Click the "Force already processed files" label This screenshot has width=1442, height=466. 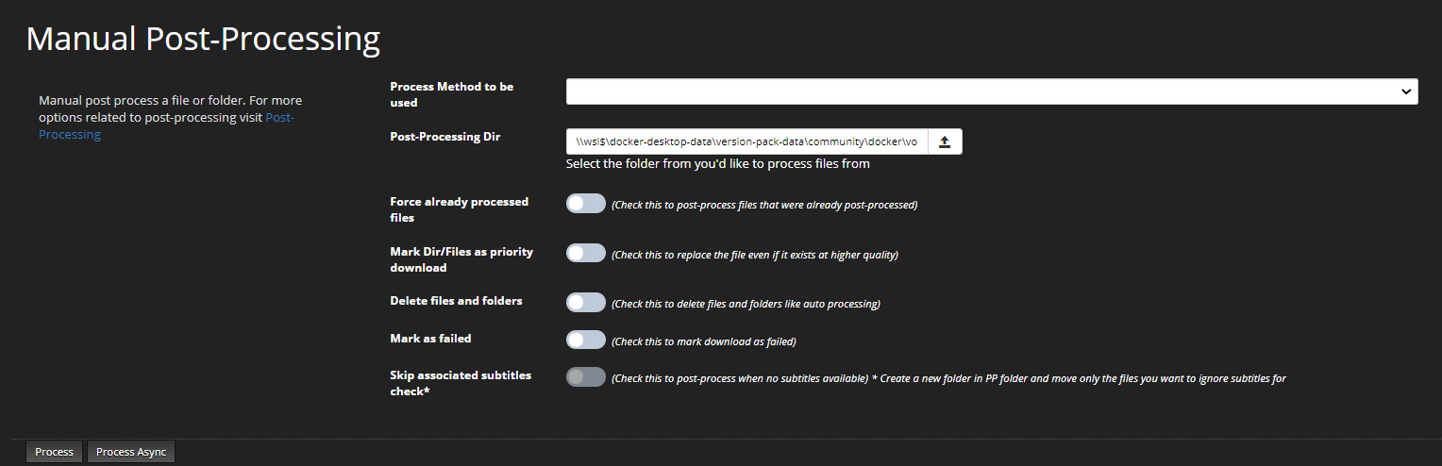[x=459, y=209]
